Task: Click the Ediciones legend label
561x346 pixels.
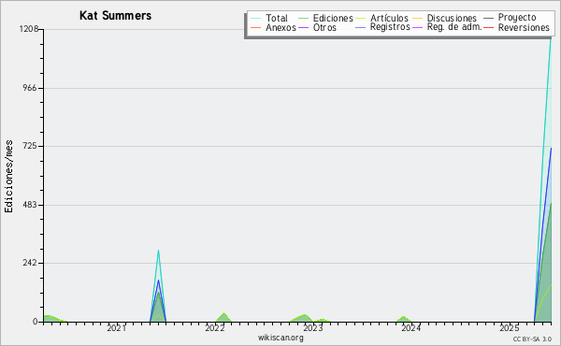Action: [333, 18]
